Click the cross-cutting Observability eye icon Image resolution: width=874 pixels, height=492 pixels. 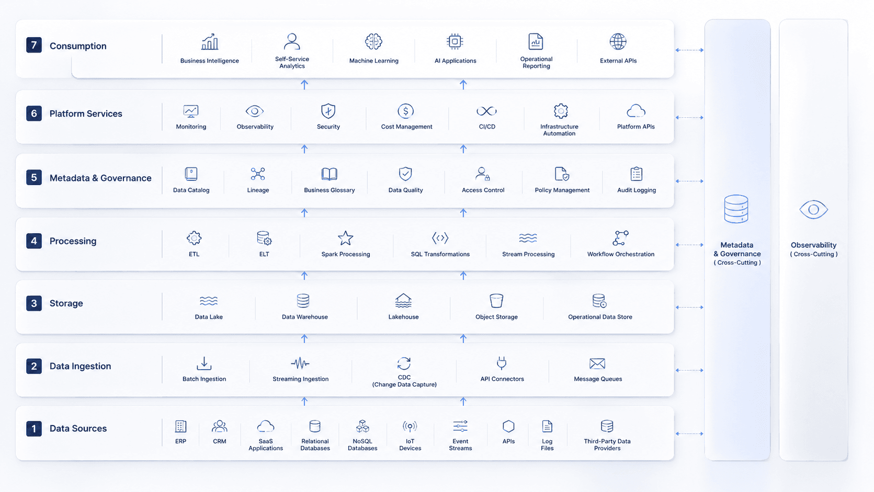pos(813,210)
